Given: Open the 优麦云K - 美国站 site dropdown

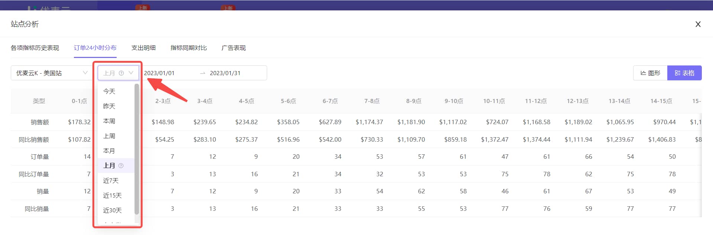Looking at the screenshot, I should [x=51, y=73].
